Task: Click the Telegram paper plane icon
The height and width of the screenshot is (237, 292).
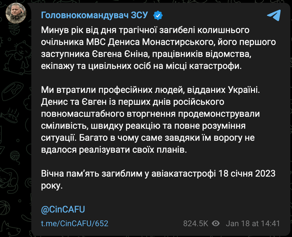Action: pos(274,15)
